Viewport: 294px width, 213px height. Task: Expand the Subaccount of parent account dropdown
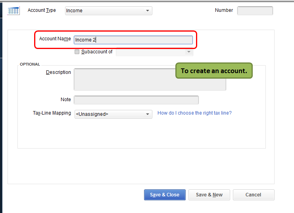click(x=154, y=52)
